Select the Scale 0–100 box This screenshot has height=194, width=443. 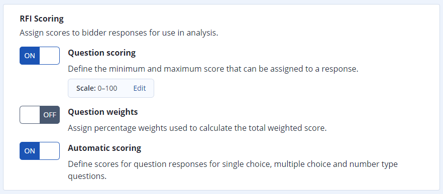pyautogui.click(x=110, y=88)
